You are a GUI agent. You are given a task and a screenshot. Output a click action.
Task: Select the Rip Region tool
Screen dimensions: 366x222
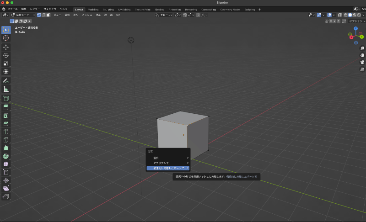point(6,197)
